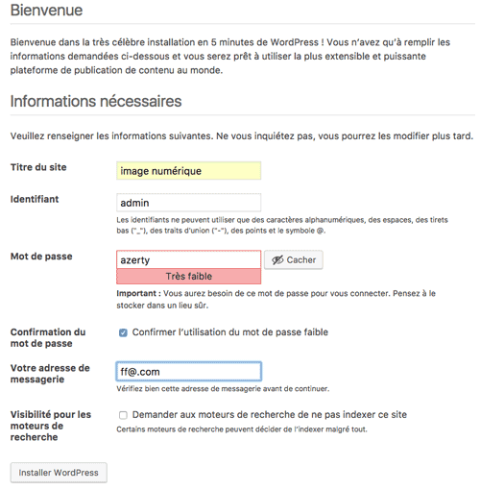Click the Mot de passe label

[41, 257]
